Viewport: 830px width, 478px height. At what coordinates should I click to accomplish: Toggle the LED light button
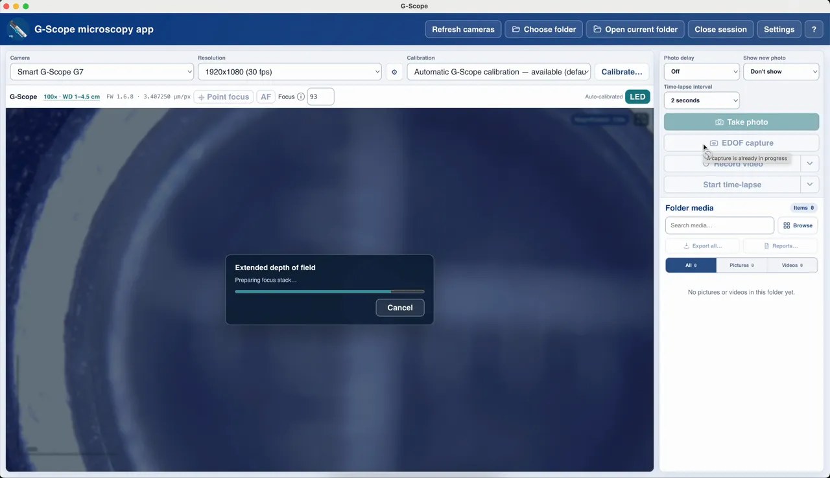tap(637, 97)
